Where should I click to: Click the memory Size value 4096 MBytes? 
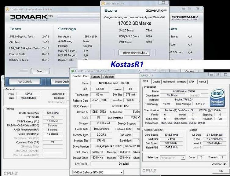[x=28, y=98]
